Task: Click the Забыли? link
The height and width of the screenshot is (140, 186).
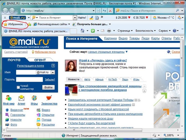Action: tap(50, 80)
